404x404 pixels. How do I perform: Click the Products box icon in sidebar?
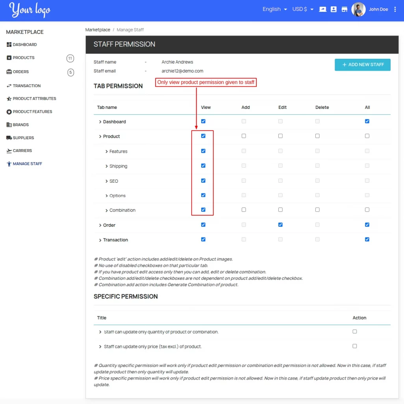coord(9,58)
